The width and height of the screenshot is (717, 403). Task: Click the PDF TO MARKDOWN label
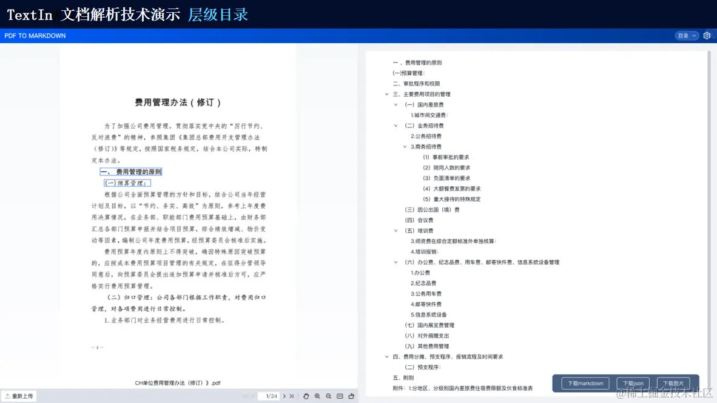pyautogui.click(x=35, y=36)
